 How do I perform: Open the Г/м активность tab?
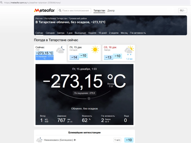click(x=138, y=33)
